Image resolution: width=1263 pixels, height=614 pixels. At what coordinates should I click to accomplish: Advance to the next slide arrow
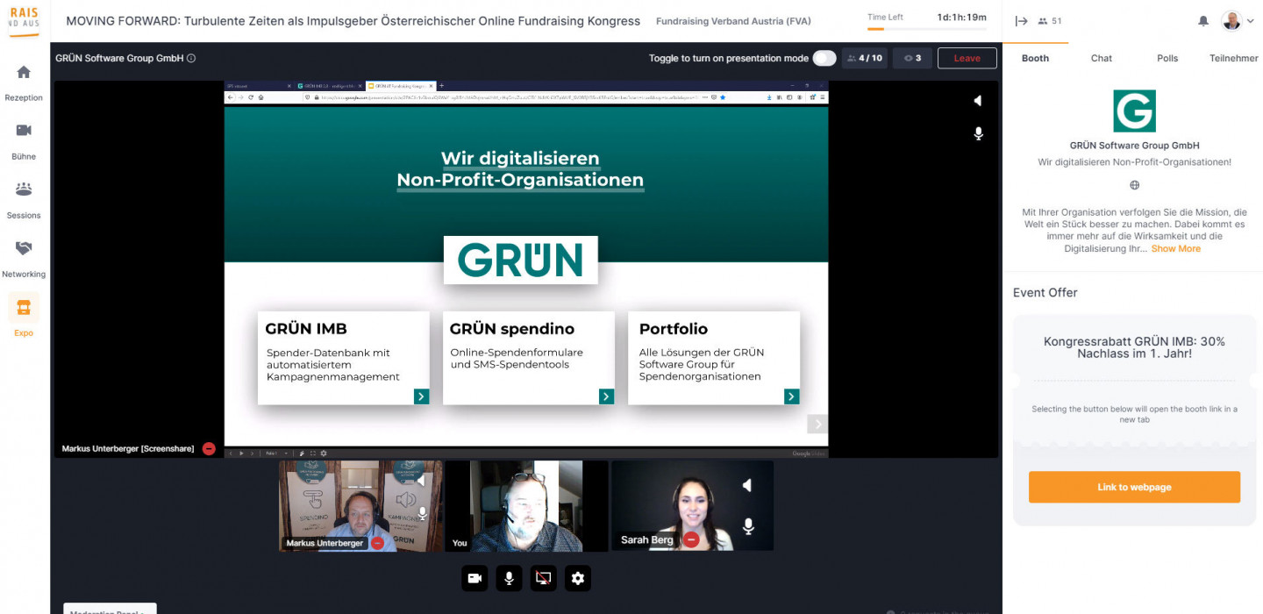[x=817, y=424]
